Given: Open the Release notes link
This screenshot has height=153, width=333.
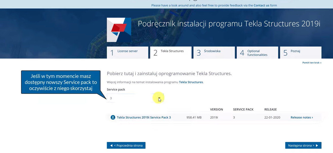Looking at the screenshot, I should [302, 117].
